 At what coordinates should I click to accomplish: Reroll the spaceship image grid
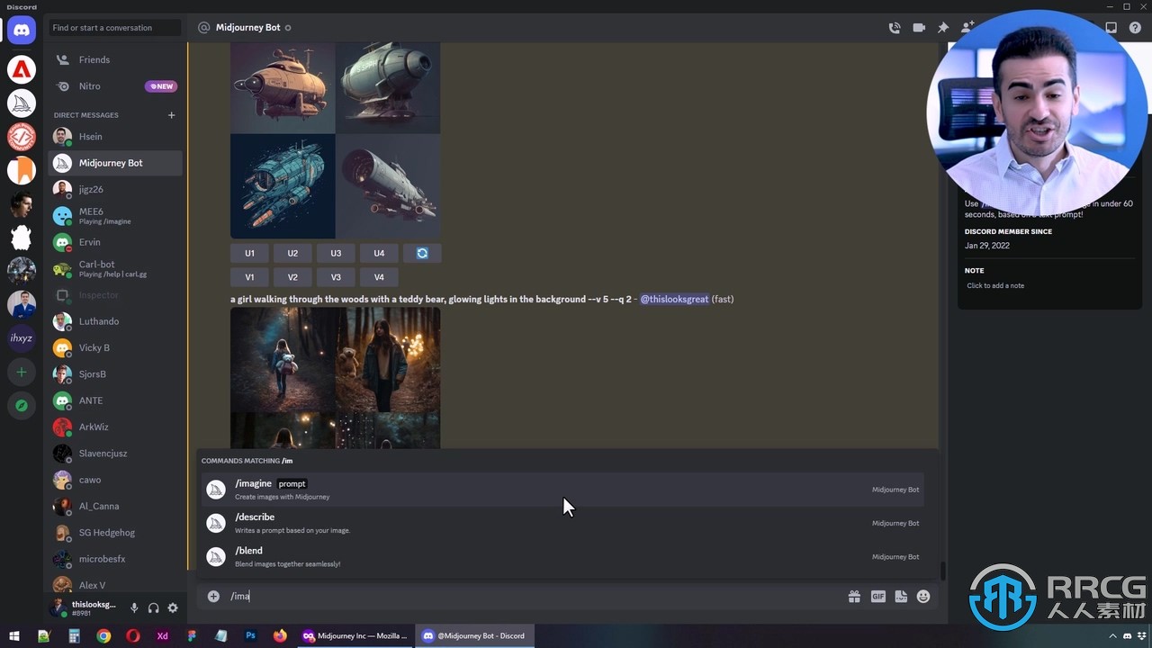click(422, 253)
